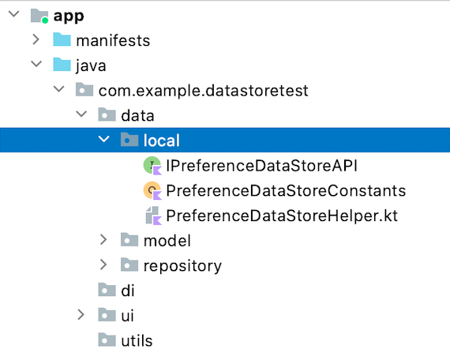Select the PreferenceDataStoreHelper.kt file name
450x349 pixels.
tap(282, 216)
